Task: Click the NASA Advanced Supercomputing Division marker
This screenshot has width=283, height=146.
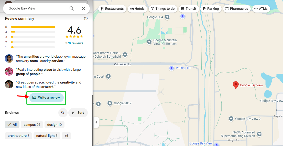Action: click(259, 134)
